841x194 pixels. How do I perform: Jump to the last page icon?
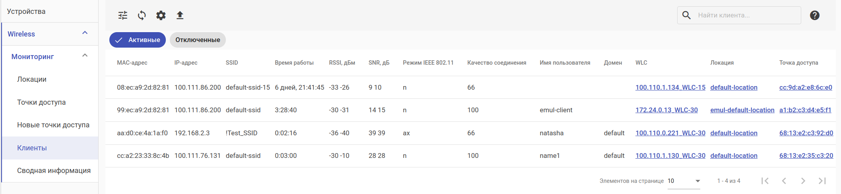coord(822,181)
